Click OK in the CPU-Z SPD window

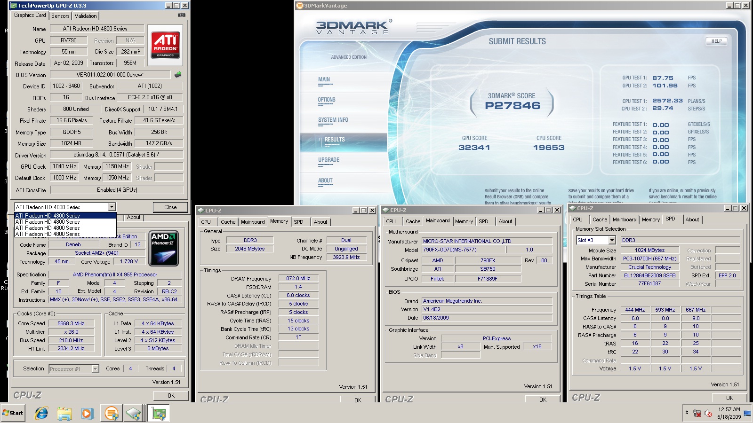[729, 398]
